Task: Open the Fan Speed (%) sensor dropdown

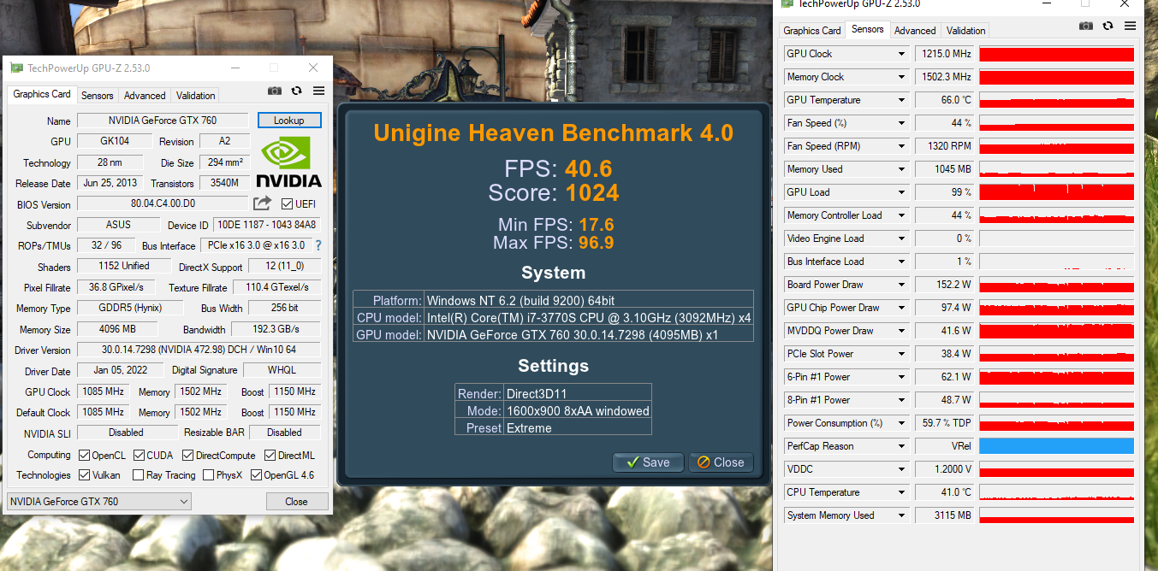Action: pyautogui.click(x=901, y=123)
